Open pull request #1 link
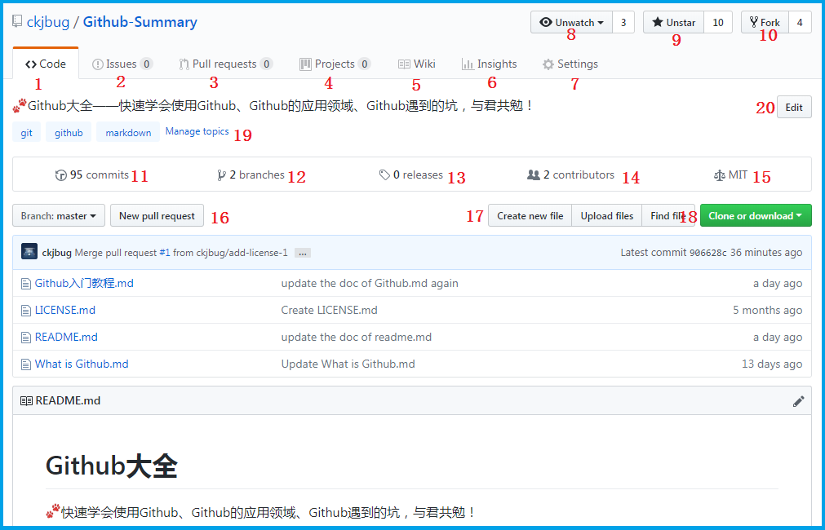 tap(165, 253)
